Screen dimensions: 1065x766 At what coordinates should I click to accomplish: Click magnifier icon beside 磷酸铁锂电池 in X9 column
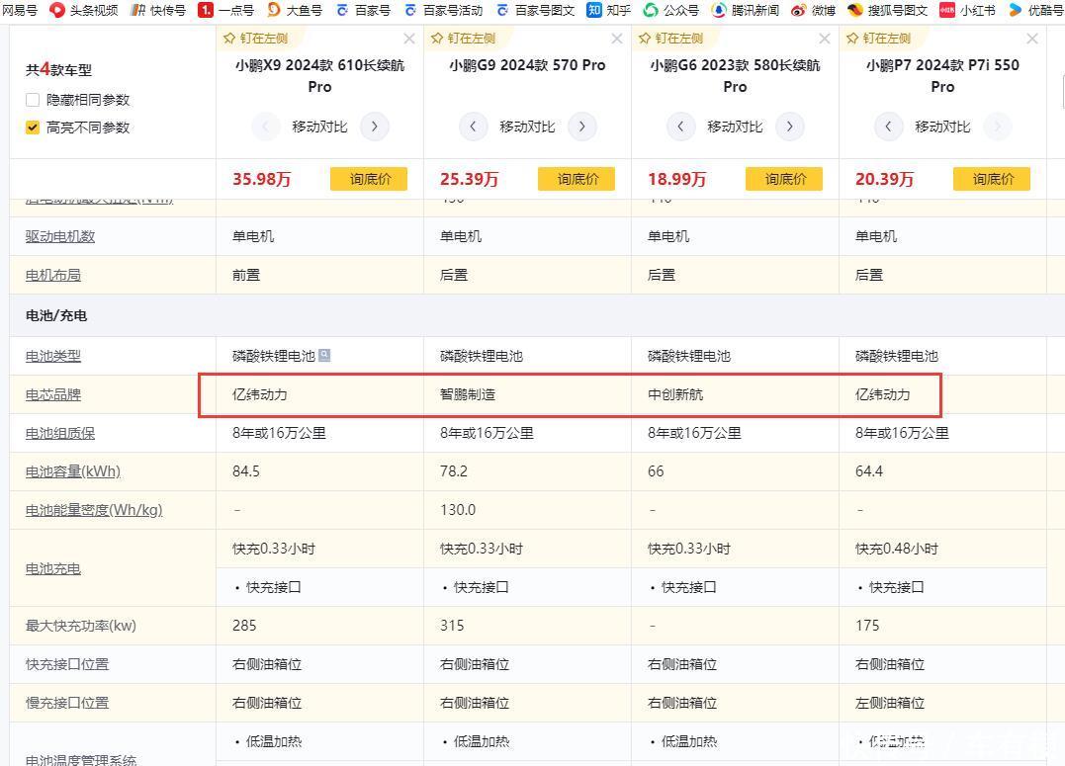click(x=324, y=355)
